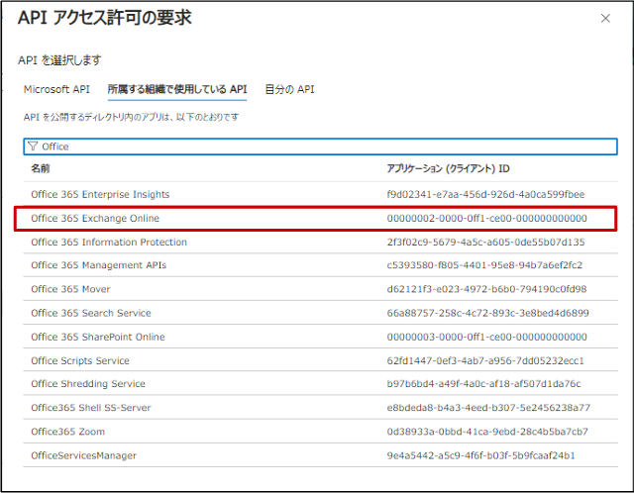
Task: Select Office365 Shell SS-Server entry
Action: (91, 408)
